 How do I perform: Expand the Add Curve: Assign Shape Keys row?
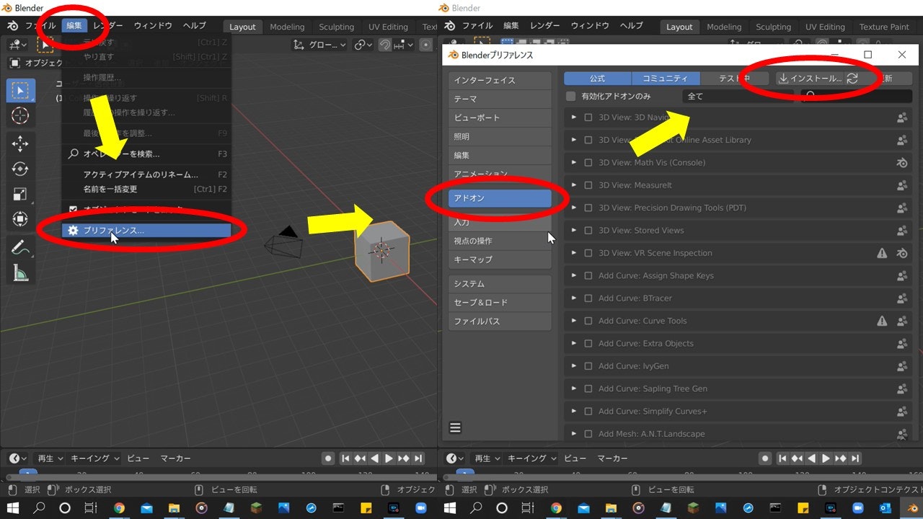tap(574, 275)
